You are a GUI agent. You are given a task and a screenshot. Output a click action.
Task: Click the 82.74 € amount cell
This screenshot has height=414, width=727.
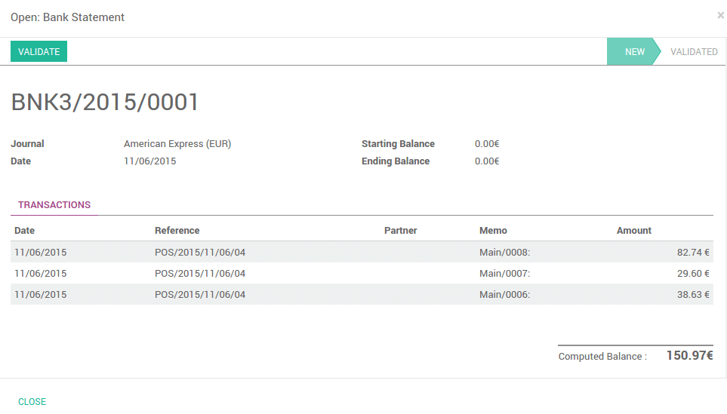pos(693,253)
